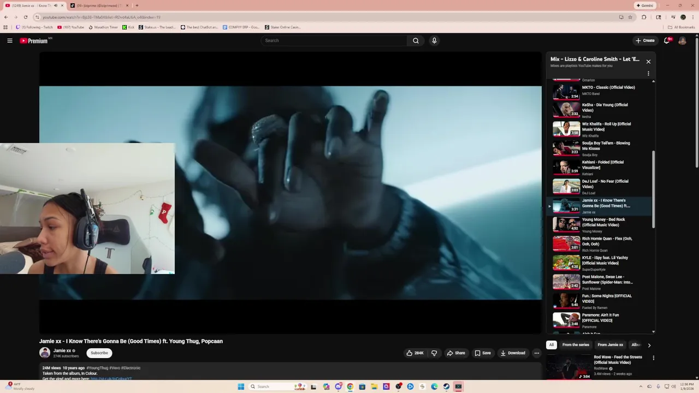This screenshot has height=393, width=699.
Task: Open the Jamie xx channel avatar
Action: click(x=45, y=353)
